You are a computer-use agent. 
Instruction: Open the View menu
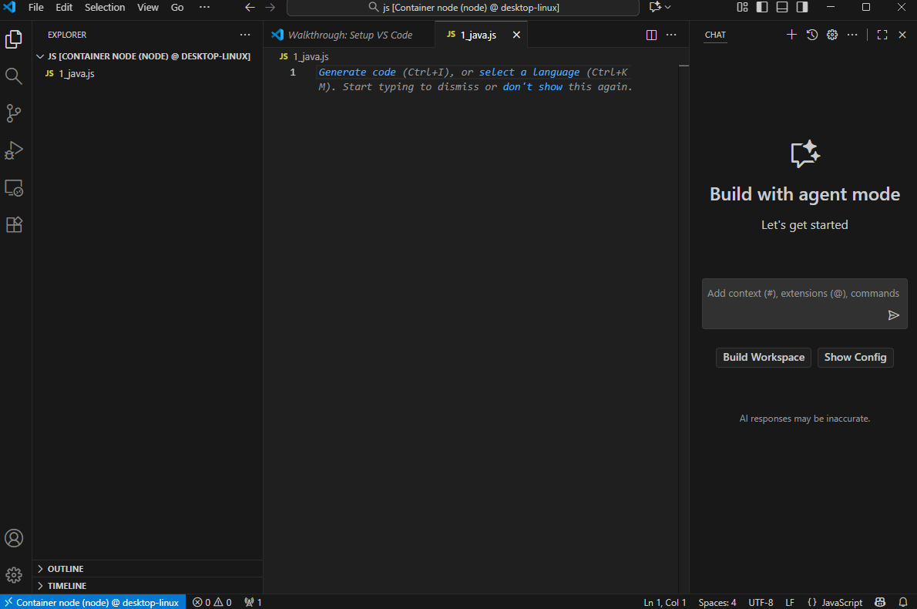point(147,8)
